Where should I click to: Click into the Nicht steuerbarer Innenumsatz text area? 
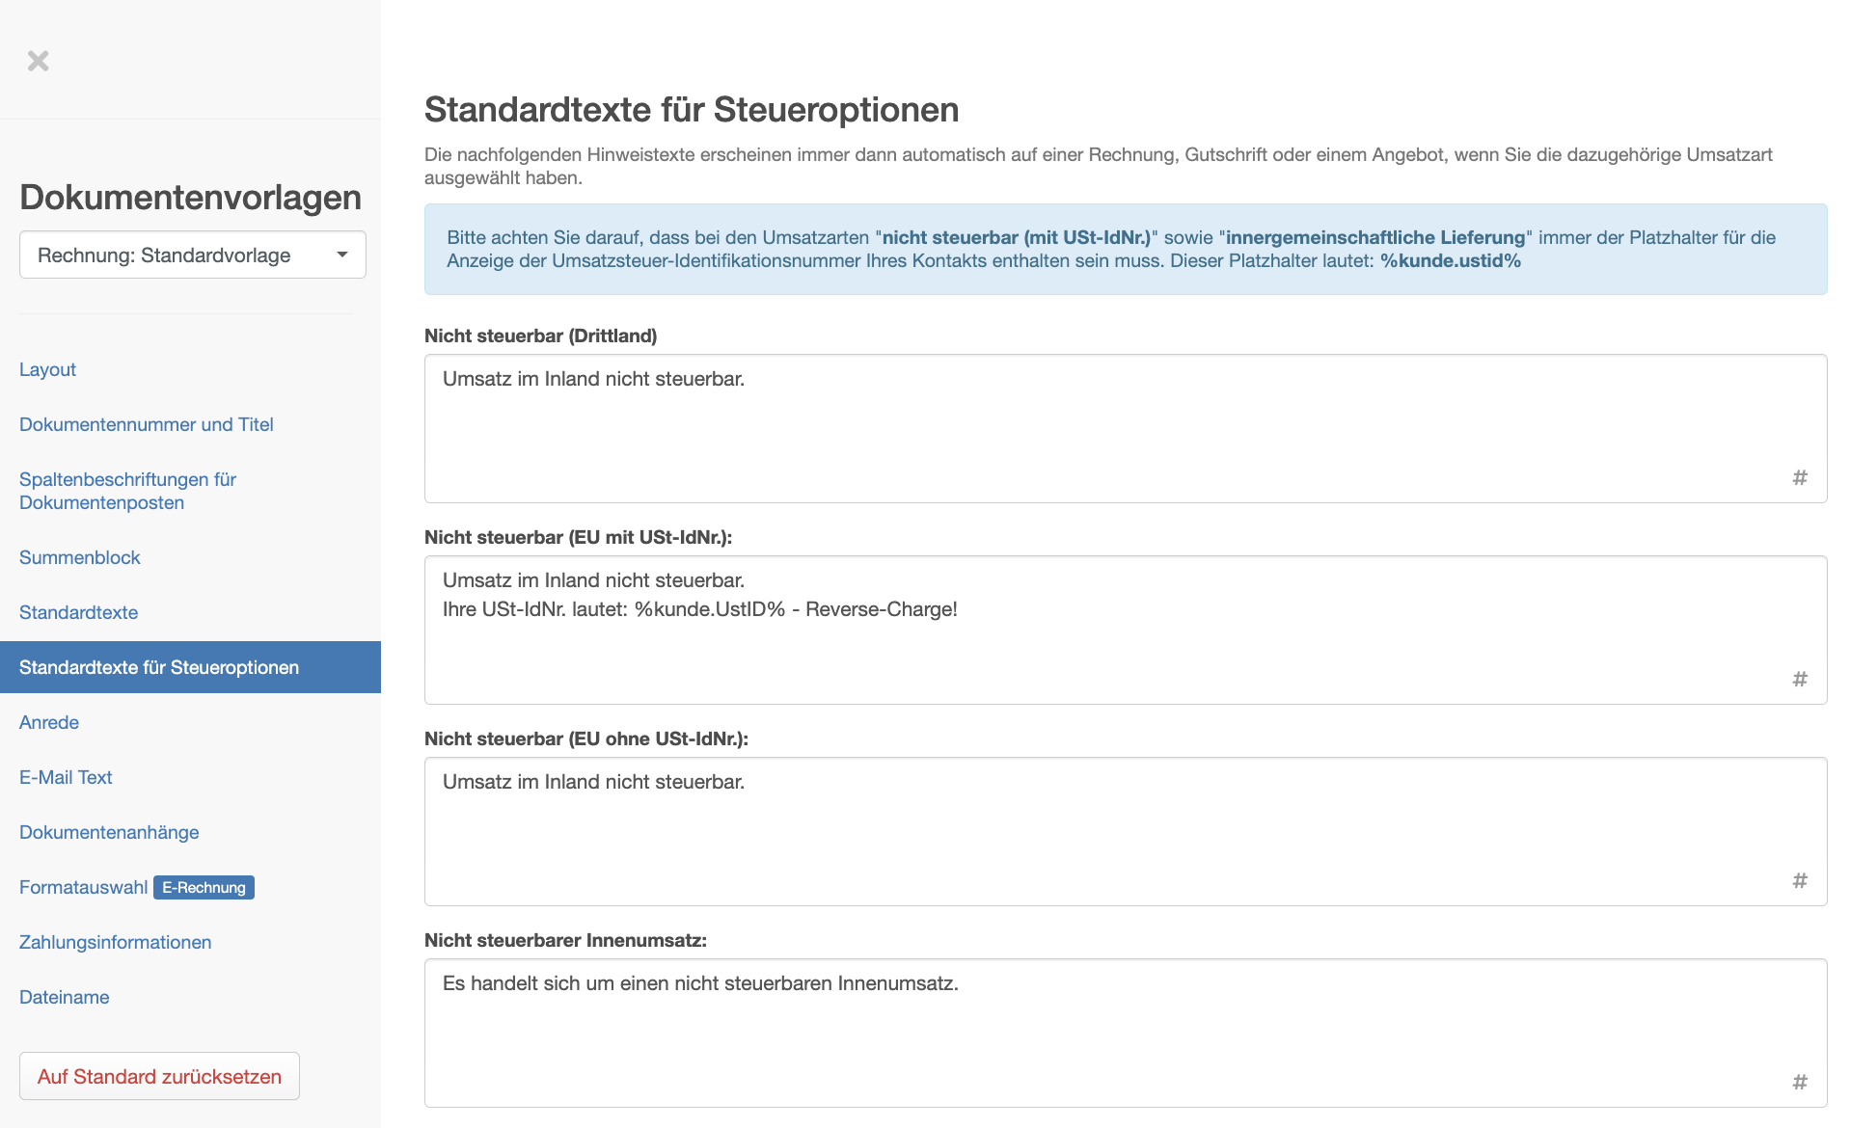pyautogui.click(x=1126, y=1033)
